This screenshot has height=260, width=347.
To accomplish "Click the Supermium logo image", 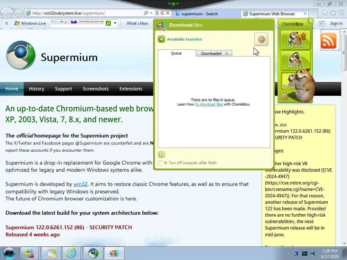I will click(x=21, y=55).
